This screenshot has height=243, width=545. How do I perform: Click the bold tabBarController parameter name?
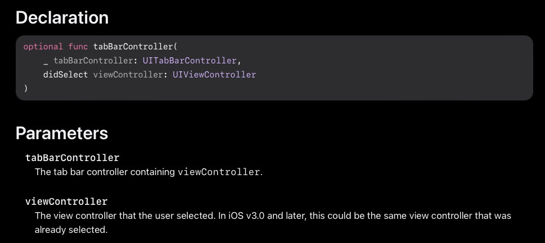click(x=73, y=158)
